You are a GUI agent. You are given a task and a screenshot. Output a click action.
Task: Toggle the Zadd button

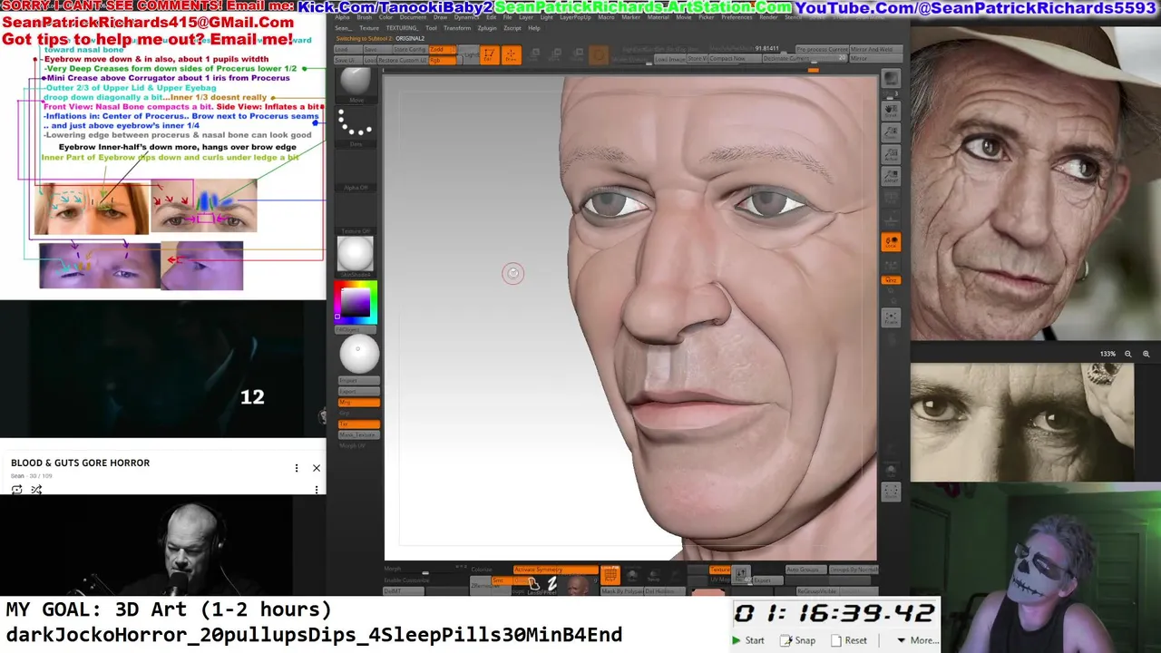pyautogui.click(x=442, y=49)
